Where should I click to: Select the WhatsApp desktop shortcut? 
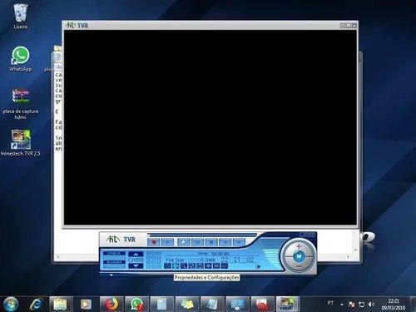(21, 59)
